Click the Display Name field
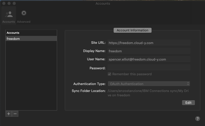The image size is (205, 126). [x=149, y=51]
